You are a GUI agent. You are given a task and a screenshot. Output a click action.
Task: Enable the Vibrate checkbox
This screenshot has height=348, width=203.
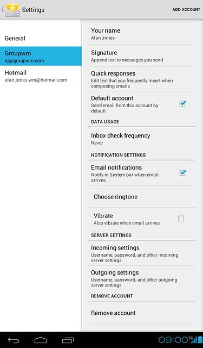pos(181,219)
